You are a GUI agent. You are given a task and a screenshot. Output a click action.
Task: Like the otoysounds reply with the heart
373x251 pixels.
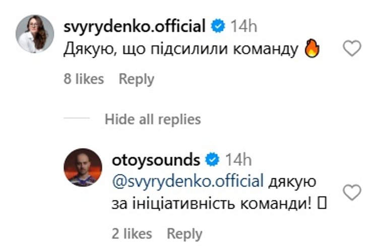click(352, 192)
